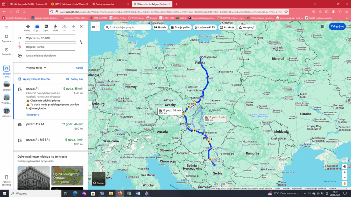Open Zapisane saved places
The image size is (351, 197).
(x=7, y=38)
